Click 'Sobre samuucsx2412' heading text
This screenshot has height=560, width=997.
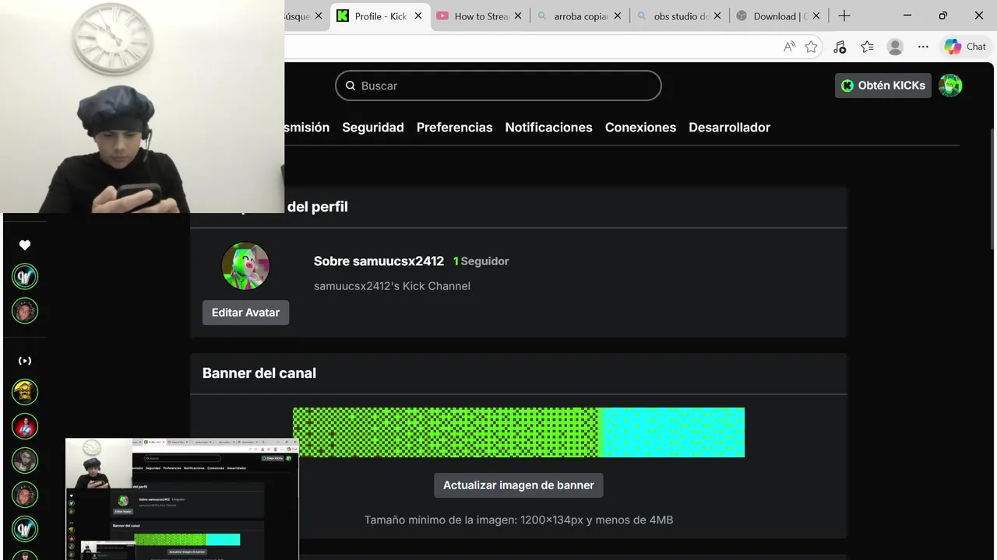(379, 261)
